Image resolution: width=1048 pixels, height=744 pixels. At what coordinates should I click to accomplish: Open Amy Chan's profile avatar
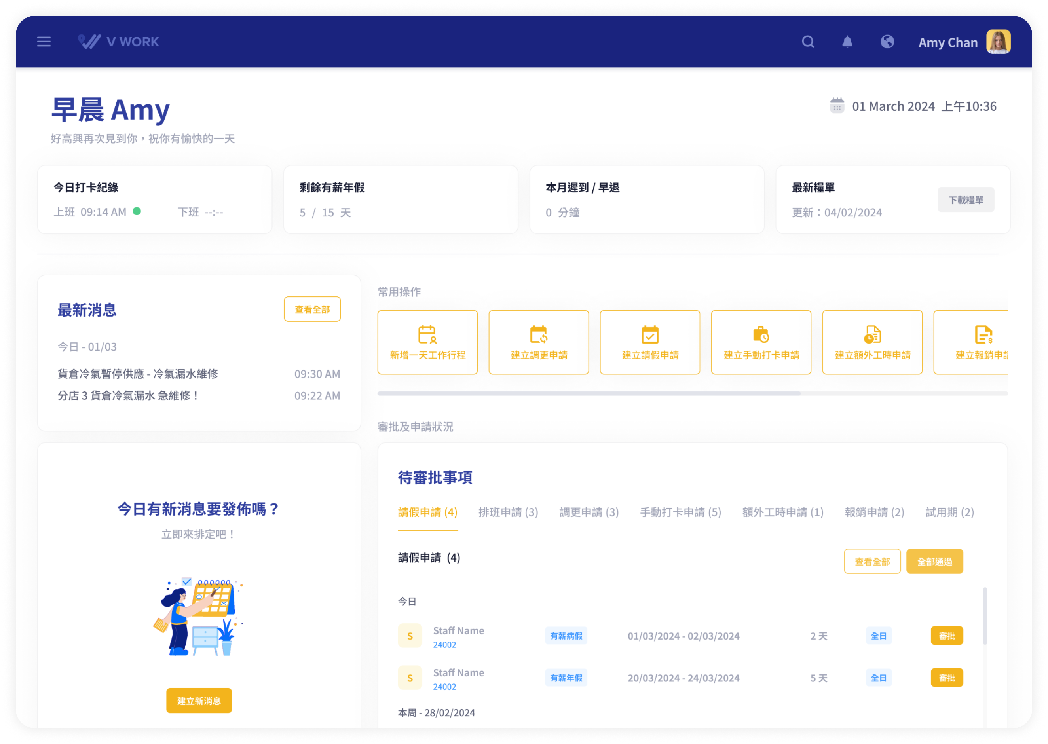click(x=998, y=42)
